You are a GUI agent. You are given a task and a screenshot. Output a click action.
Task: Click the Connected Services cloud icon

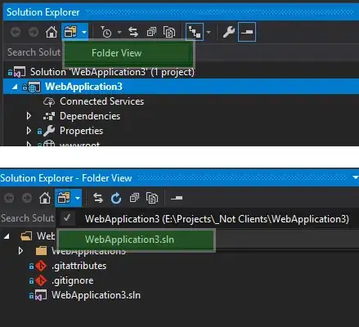point(49,101)
